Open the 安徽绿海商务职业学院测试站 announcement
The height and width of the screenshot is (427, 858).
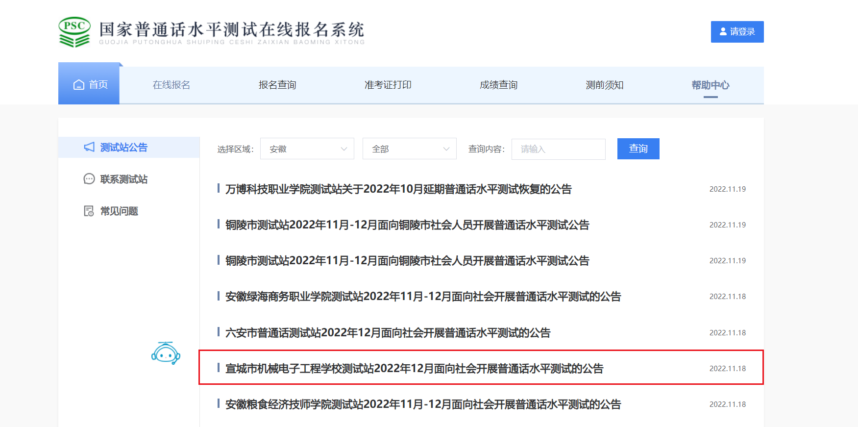(x=423, y=297)
